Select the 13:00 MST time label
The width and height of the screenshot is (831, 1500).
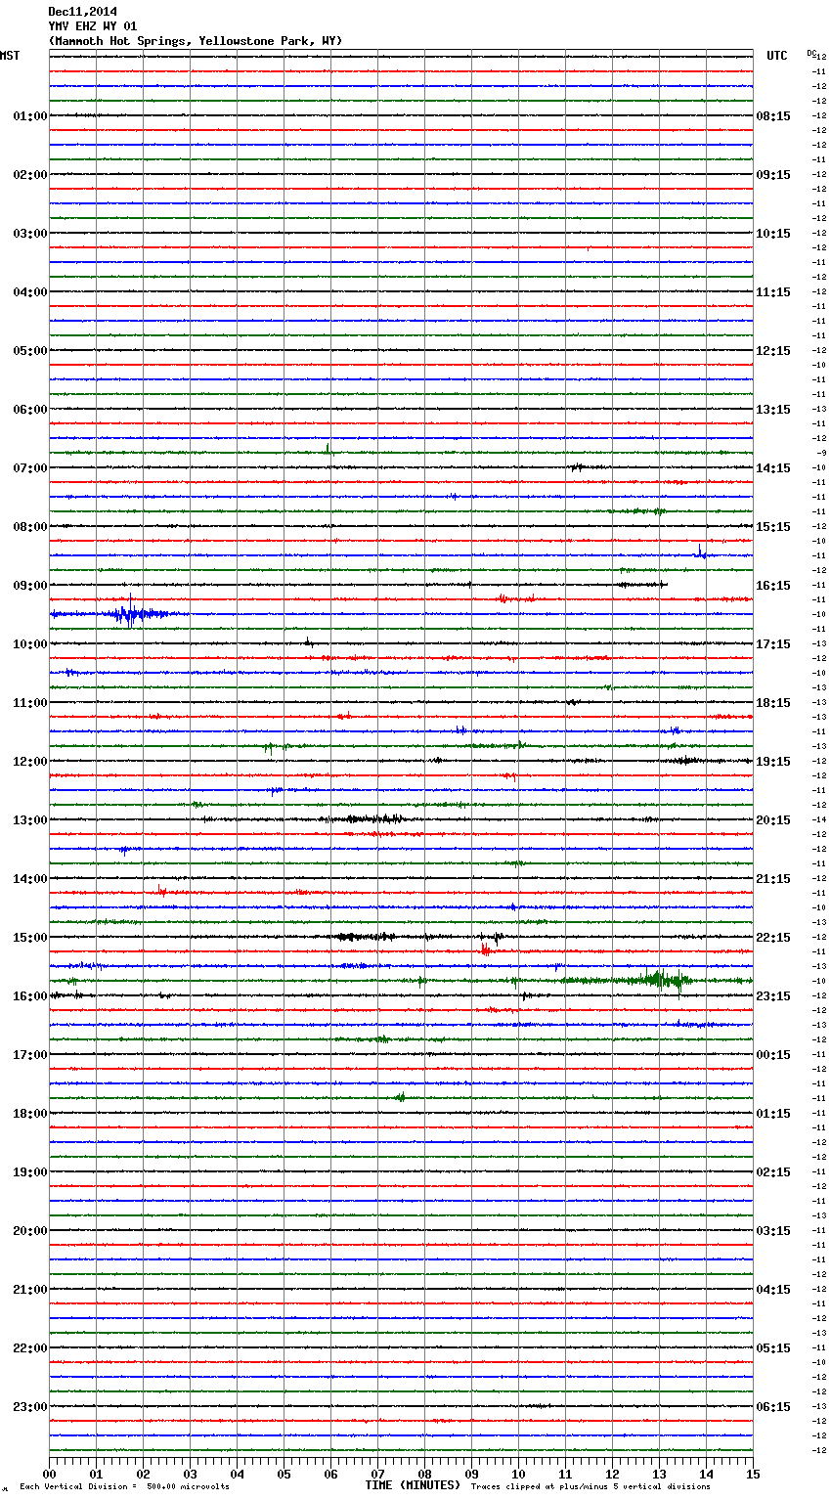pos(30,820)
